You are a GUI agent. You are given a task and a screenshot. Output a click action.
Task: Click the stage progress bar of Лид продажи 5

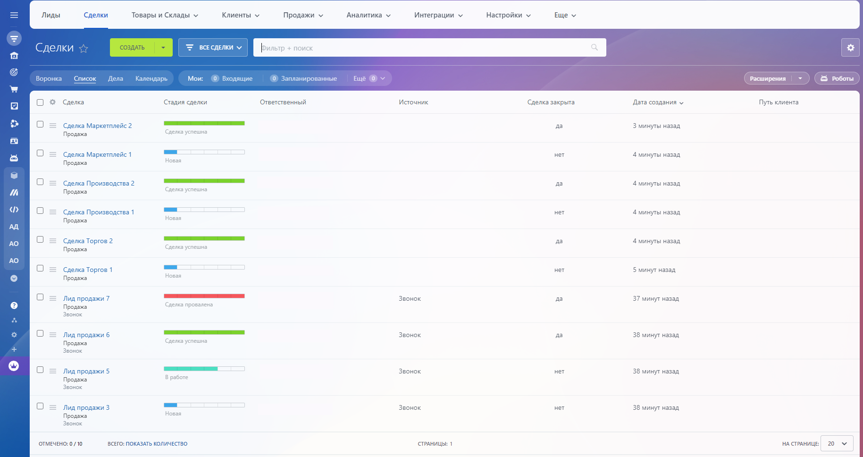tap(204, 369)
